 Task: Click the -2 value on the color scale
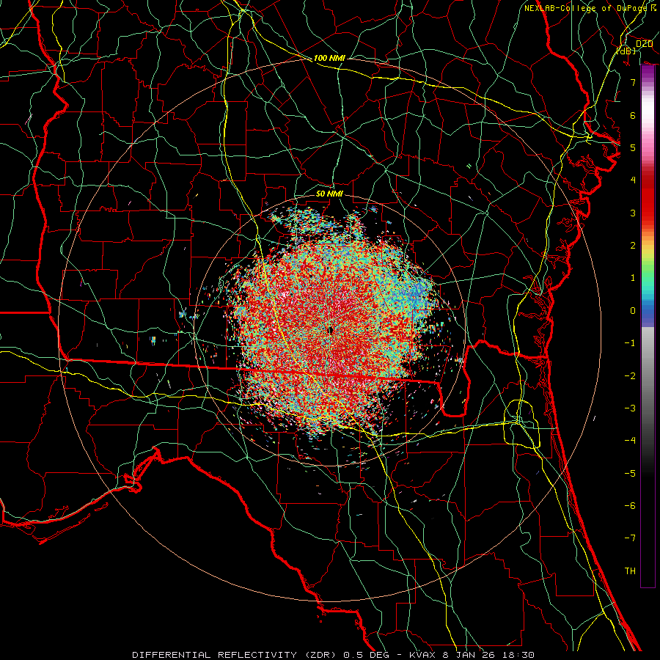630,375
